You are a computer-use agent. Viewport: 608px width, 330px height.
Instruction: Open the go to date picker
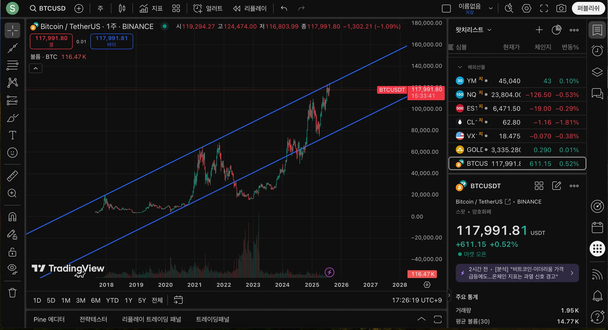[x=178, y=300]
